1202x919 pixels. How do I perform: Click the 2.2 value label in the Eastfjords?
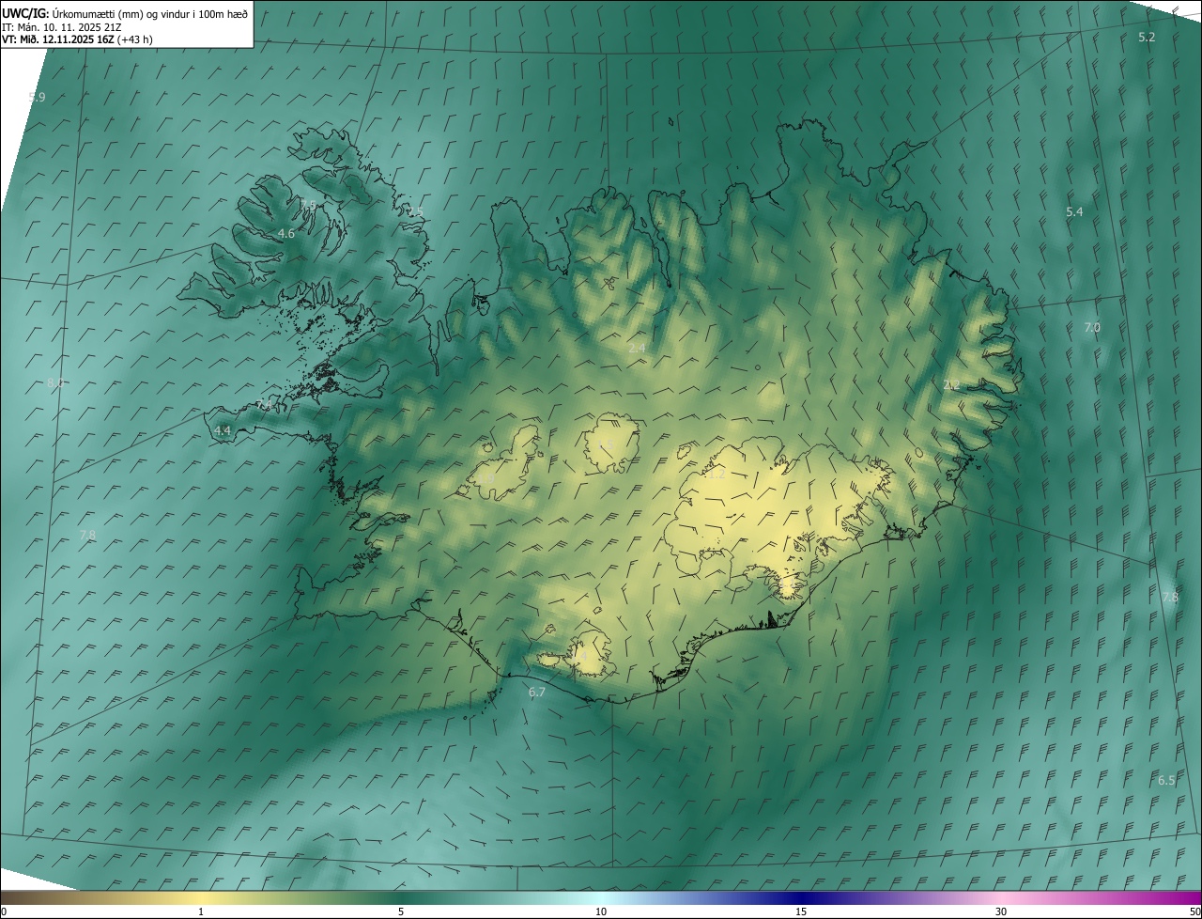pyautogui.click(x=951, y=384)
